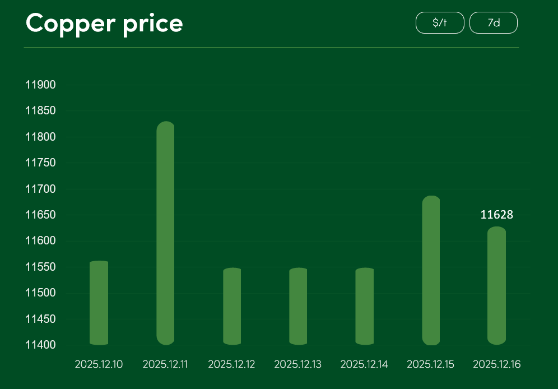Click the 2025.12.11 x-axis label
This screenshot has height=389, width=558.
tap(165, 364)
